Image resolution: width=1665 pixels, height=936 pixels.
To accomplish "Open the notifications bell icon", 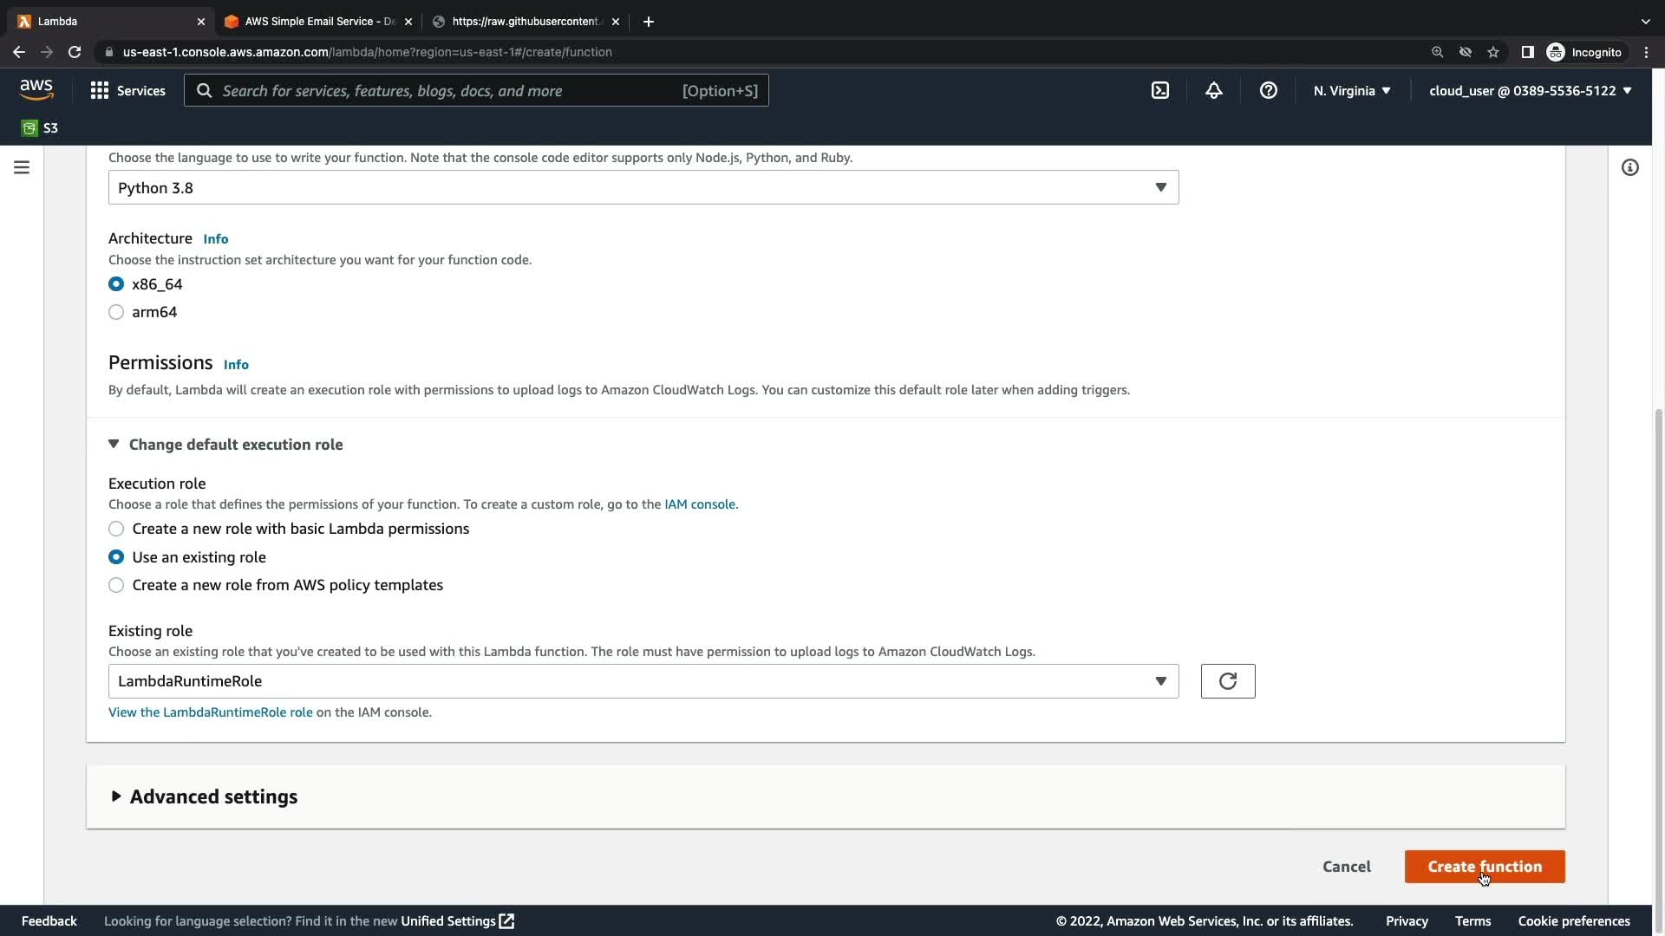I will point(1214,90).
